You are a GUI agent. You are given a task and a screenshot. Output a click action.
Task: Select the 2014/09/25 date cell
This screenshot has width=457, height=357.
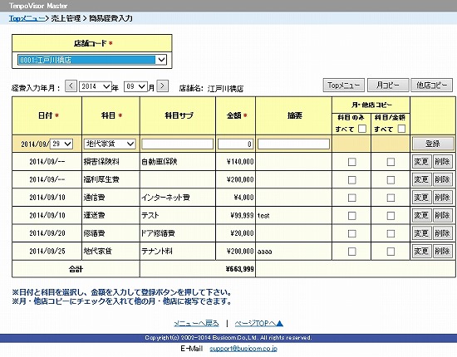47,251
